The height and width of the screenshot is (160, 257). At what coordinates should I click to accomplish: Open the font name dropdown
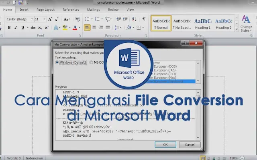[x=32, y=19]
